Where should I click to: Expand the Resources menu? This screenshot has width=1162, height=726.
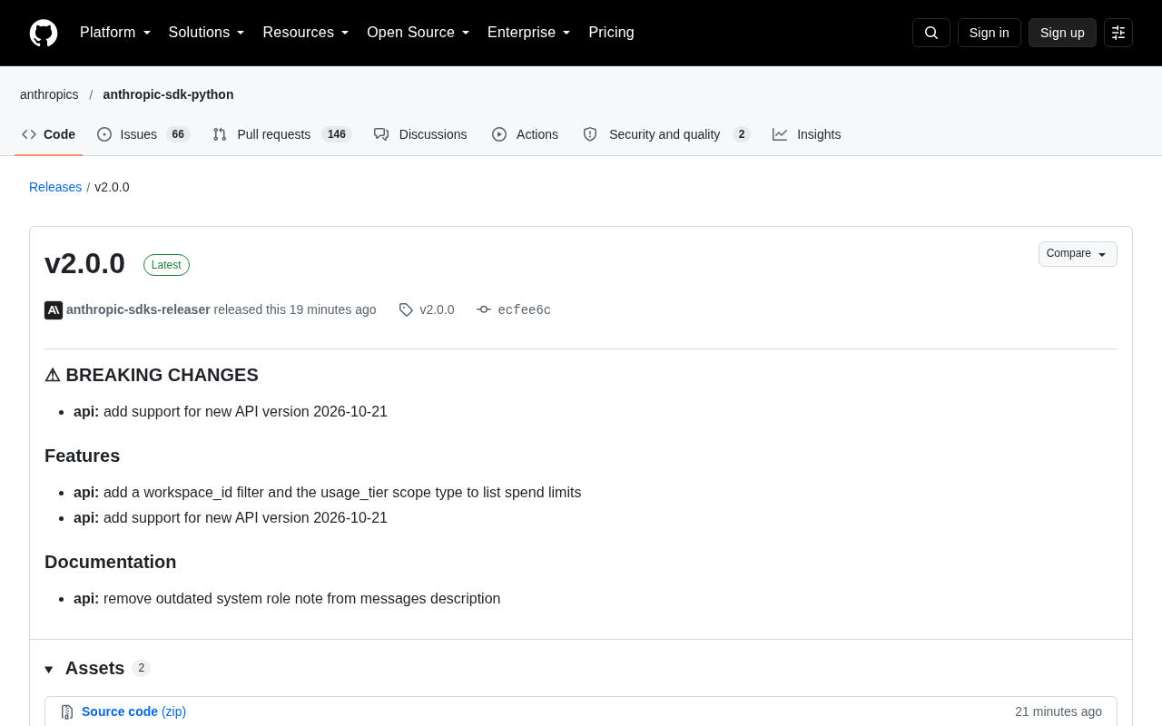tap(306, 33)
